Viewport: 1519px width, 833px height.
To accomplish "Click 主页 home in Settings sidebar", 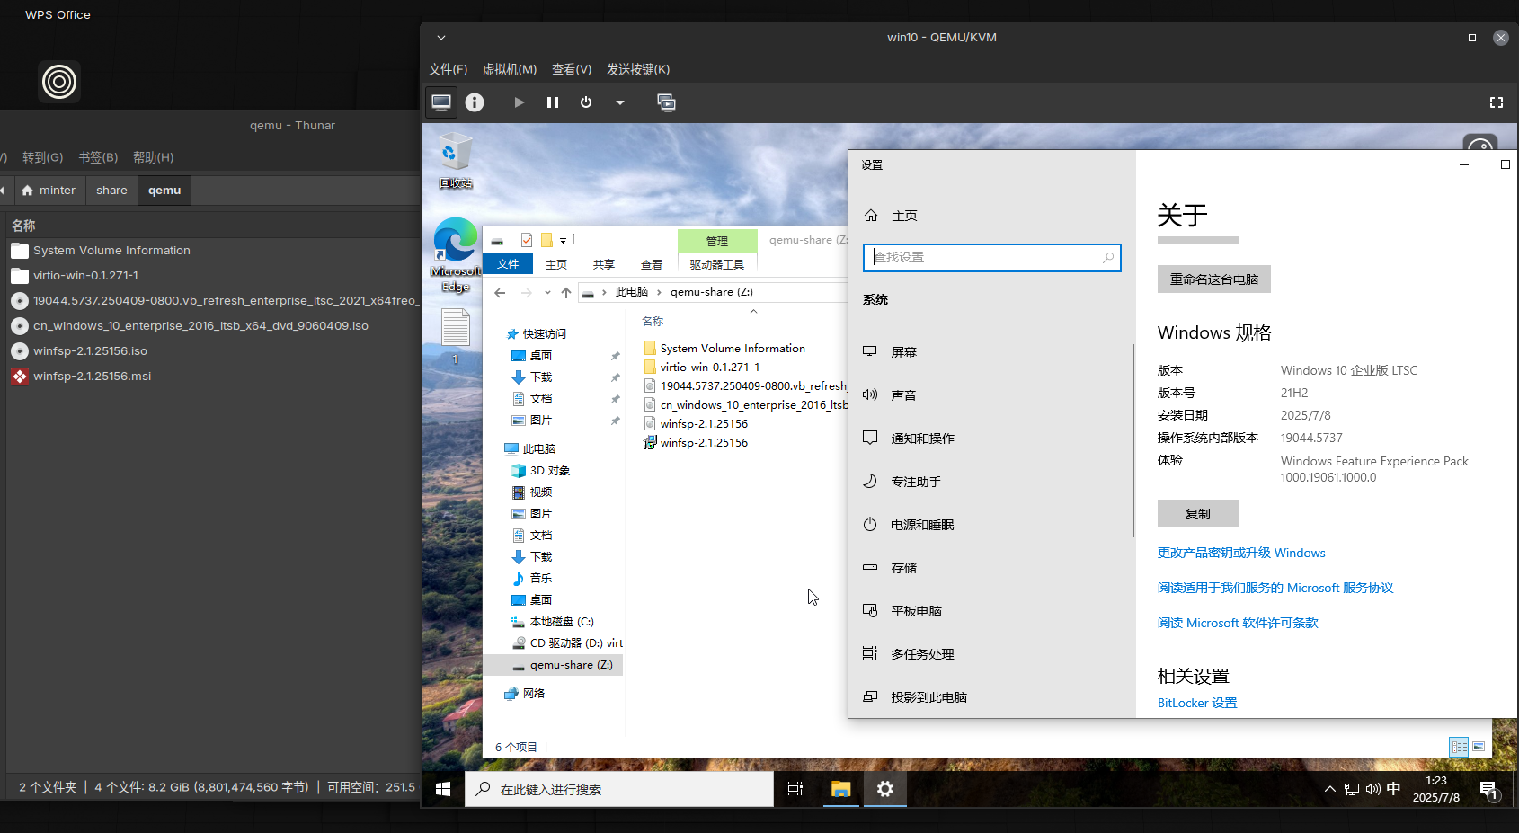I will [904, 216].
